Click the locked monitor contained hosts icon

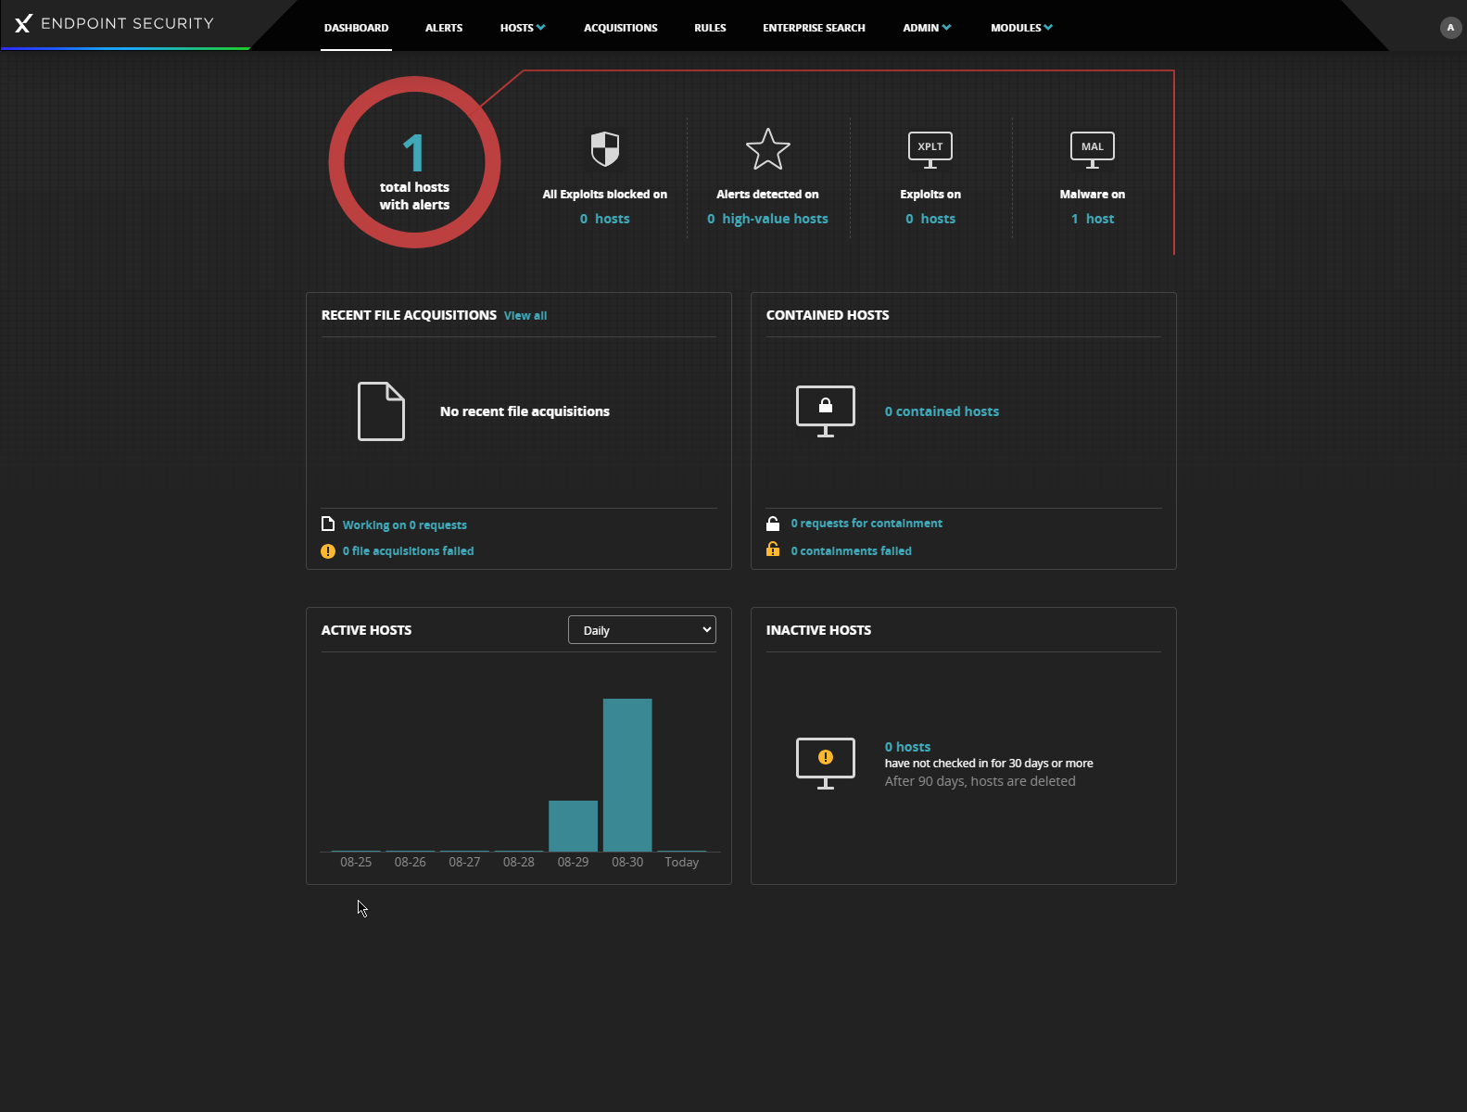coord(825,411)
